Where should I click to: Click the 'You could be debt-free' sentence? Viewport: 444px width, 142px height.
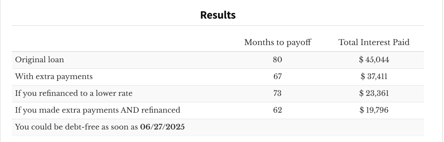(100, 127)
